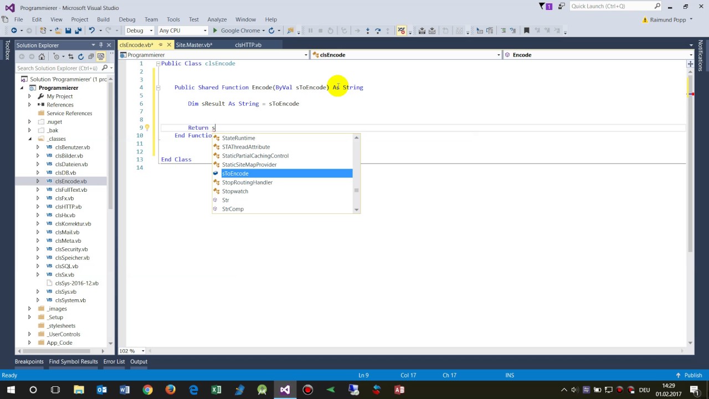Open the Error List bottom tab
Viewport: 709px width, 399px height.
(114, 361)
